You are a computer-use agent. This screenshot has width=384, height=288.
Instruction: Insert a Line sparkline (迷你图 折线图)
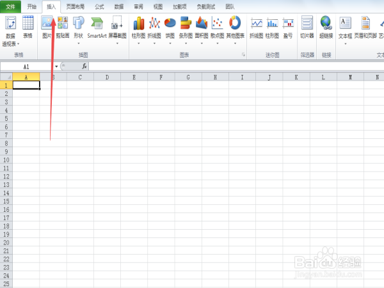coord(257,28)
